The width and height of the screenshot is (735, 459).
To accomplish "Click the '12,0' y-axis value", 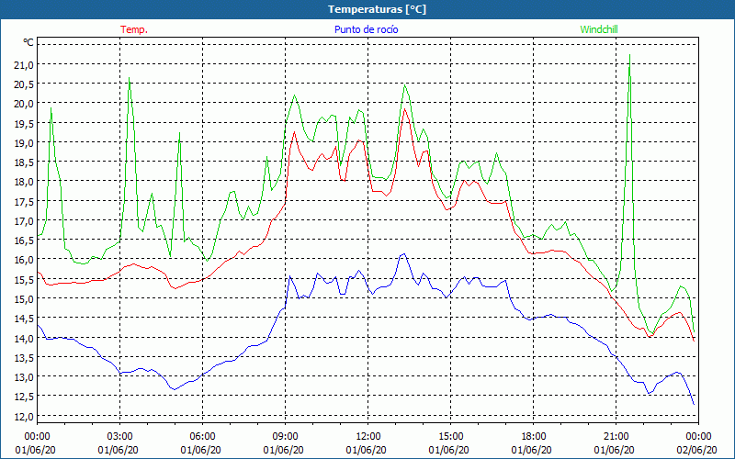I will pyautogui.click(x=24, y=416).
